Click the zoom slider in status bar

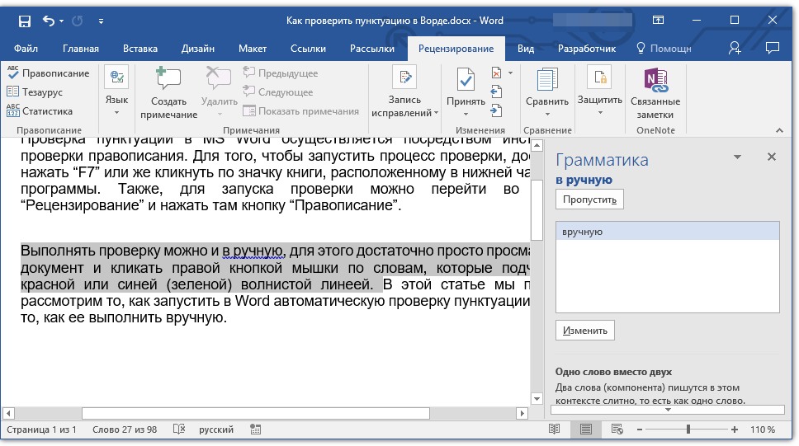688,430
